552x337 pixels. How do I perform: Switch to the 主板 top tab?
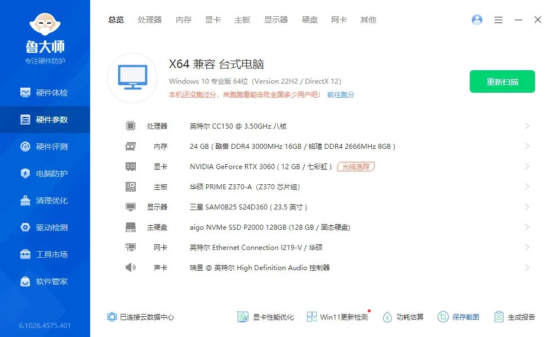tap(242, 20)
